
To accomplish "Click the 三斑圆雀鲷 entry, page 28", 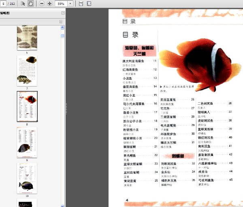I will click(177, 117).
